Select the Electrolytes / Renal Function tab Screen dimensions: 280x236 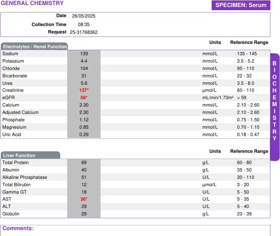point(35,47)
